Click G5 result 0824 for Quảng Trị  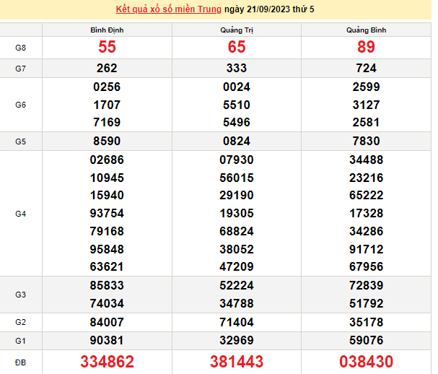coord(236,142)
